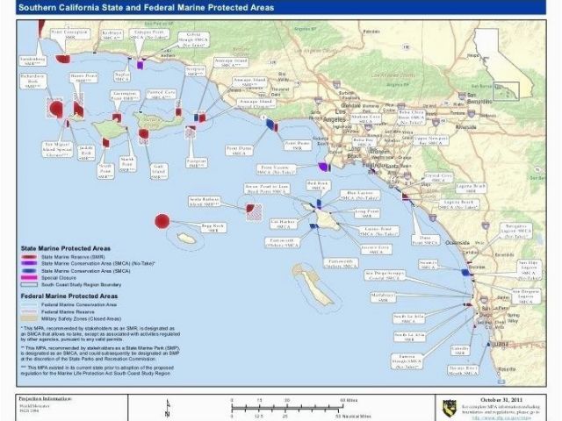This screenshot has width=562, height=421.
Task: Click the Point Dume SMR label
Action: tap(298, 146)
